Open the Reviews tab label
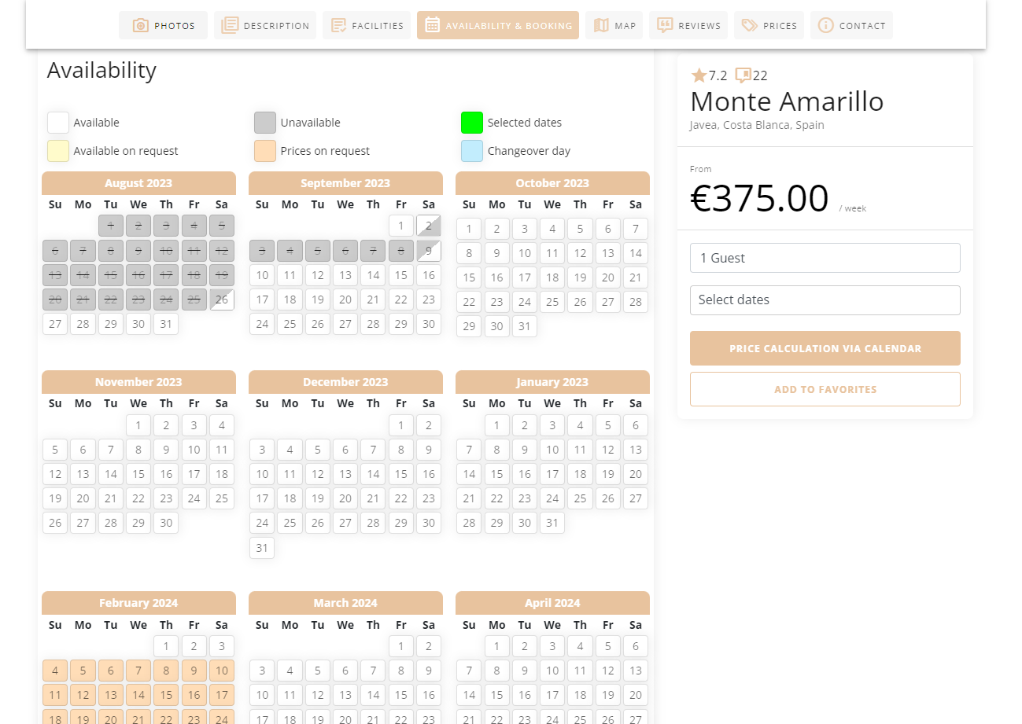 [699, 26]
